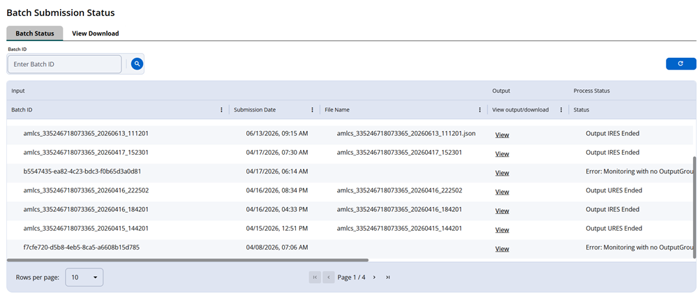Open File Name column options menu
This screenshot has width=698, height=297.
point(480,110)
